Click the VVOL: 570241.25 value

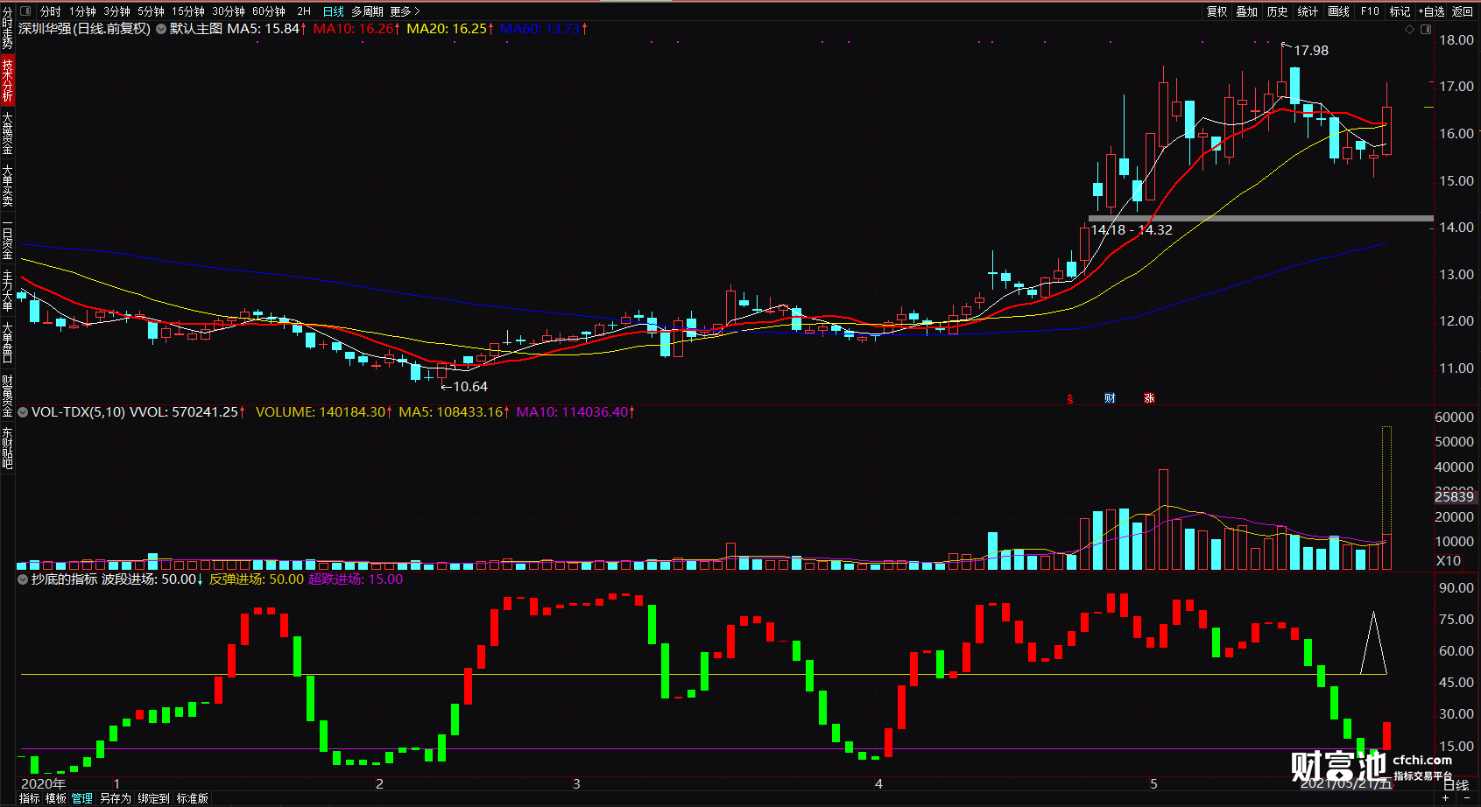(x=187, y=411)
